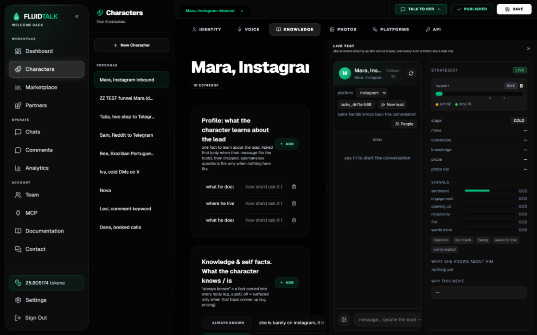
Task: Toggle the LIVE strategist badge
Action: [519, 70]
